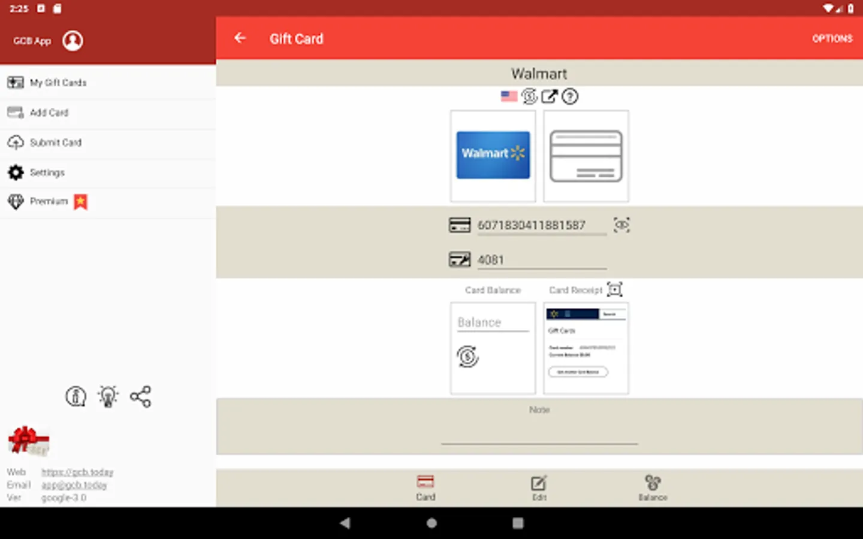Open the user profile avatar icon

coord(73,41)
